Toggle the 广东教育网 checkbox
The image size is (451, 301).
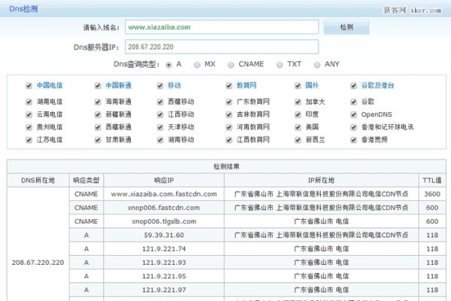tap(229, 101)
